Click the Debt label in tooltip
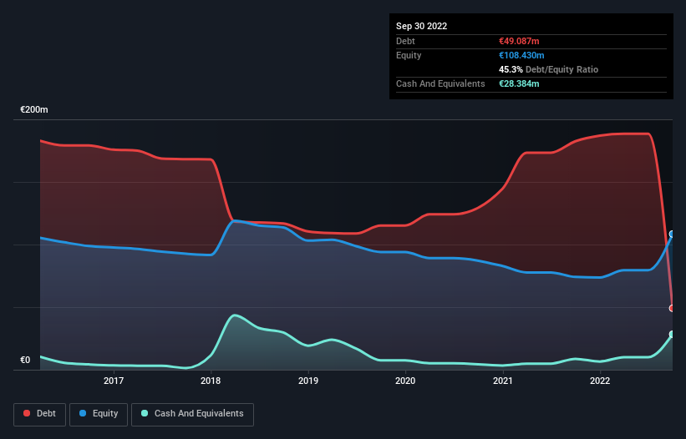 click(x=405, y=41)
